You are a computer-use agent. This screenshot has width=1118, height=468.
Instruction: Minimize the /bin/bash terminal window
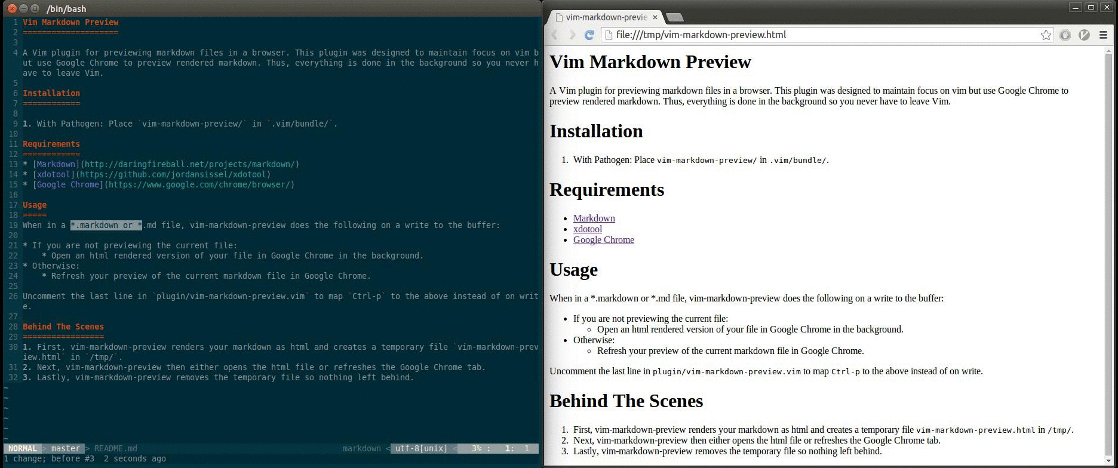click(24, 8)
